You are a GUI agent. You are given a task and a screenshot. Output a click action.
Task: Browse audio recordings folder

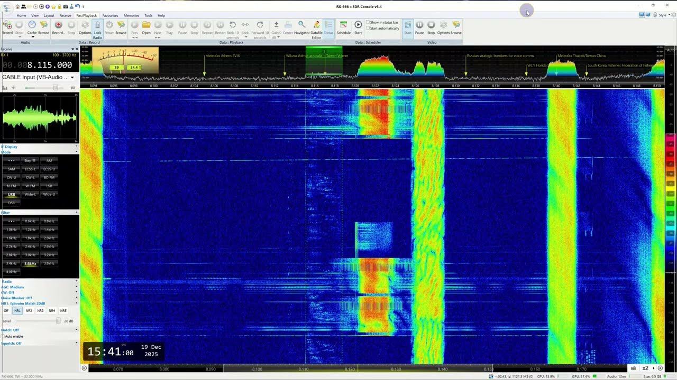click(44, 27)
